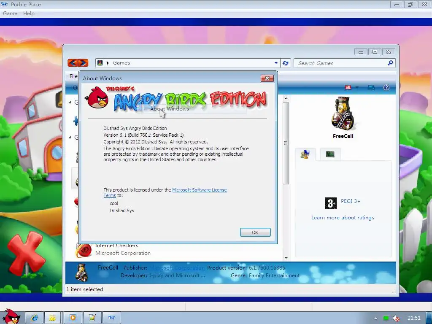
Task: Refresh the Games folder view
Action: tap(286, 63)
